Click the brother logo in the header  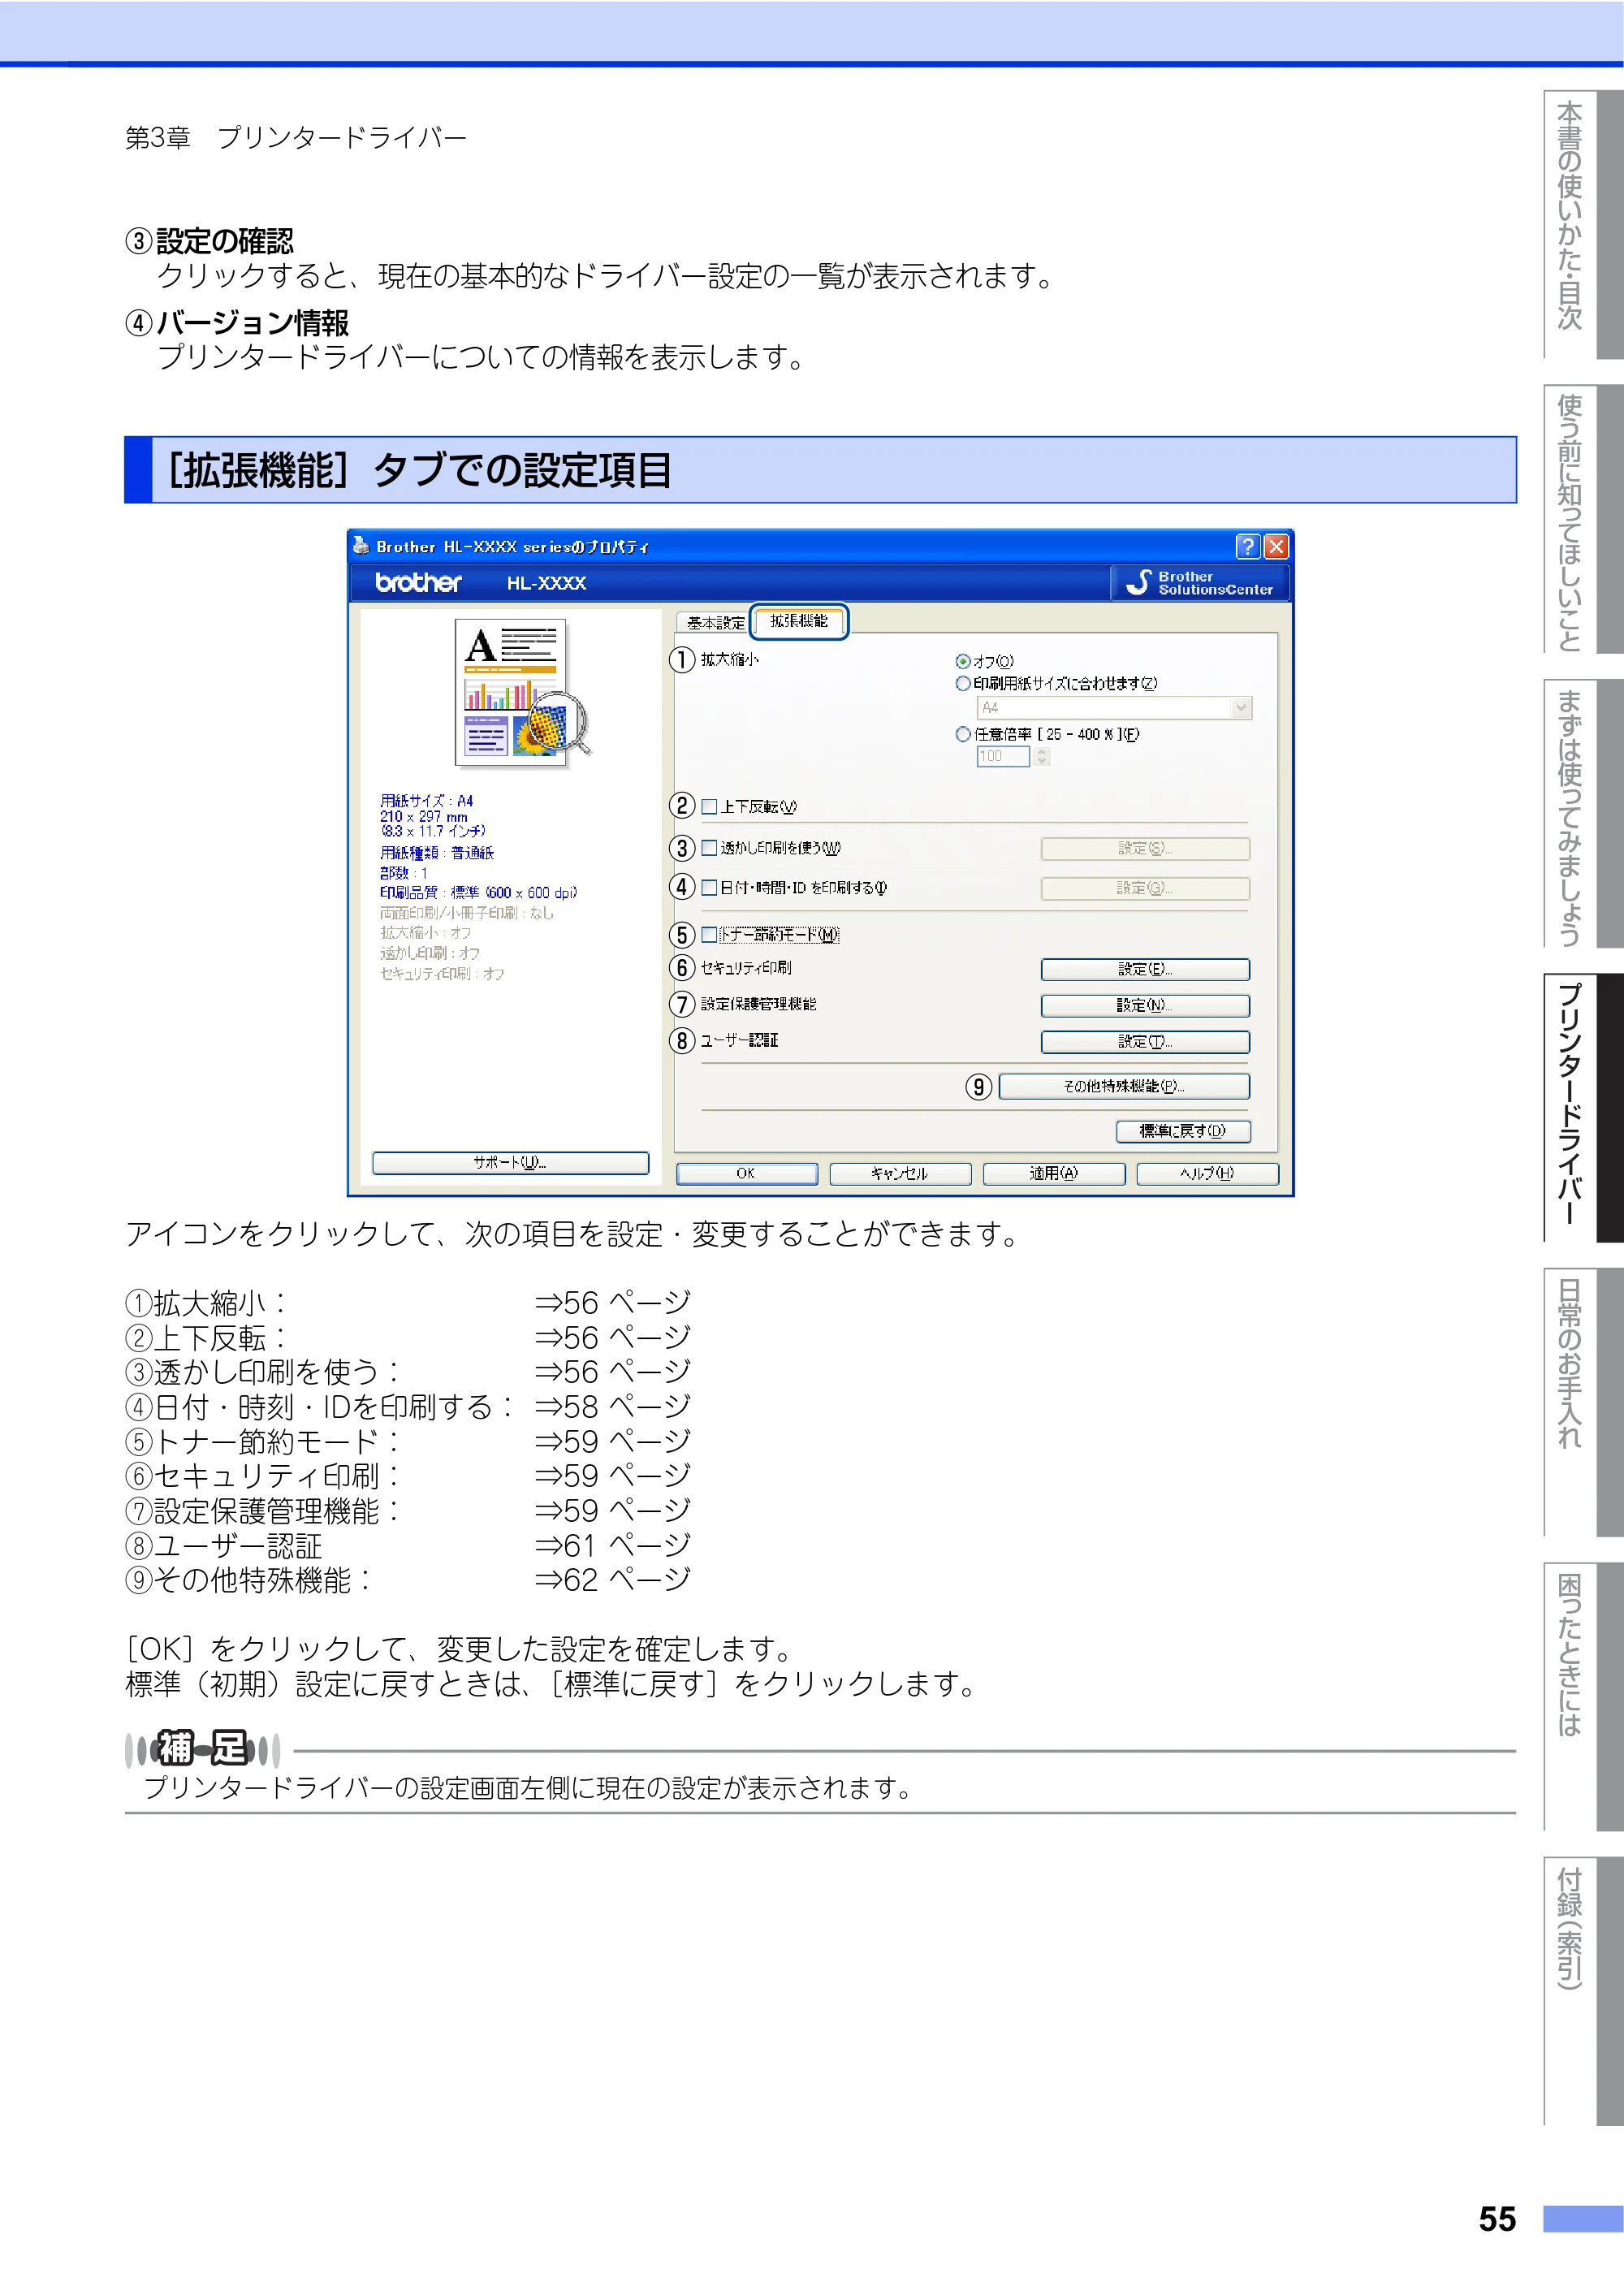tap(418, 582)
